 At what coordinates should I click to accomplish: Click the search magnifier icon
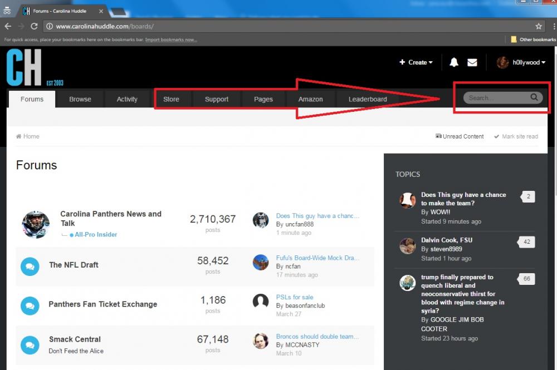click(534, 97)
